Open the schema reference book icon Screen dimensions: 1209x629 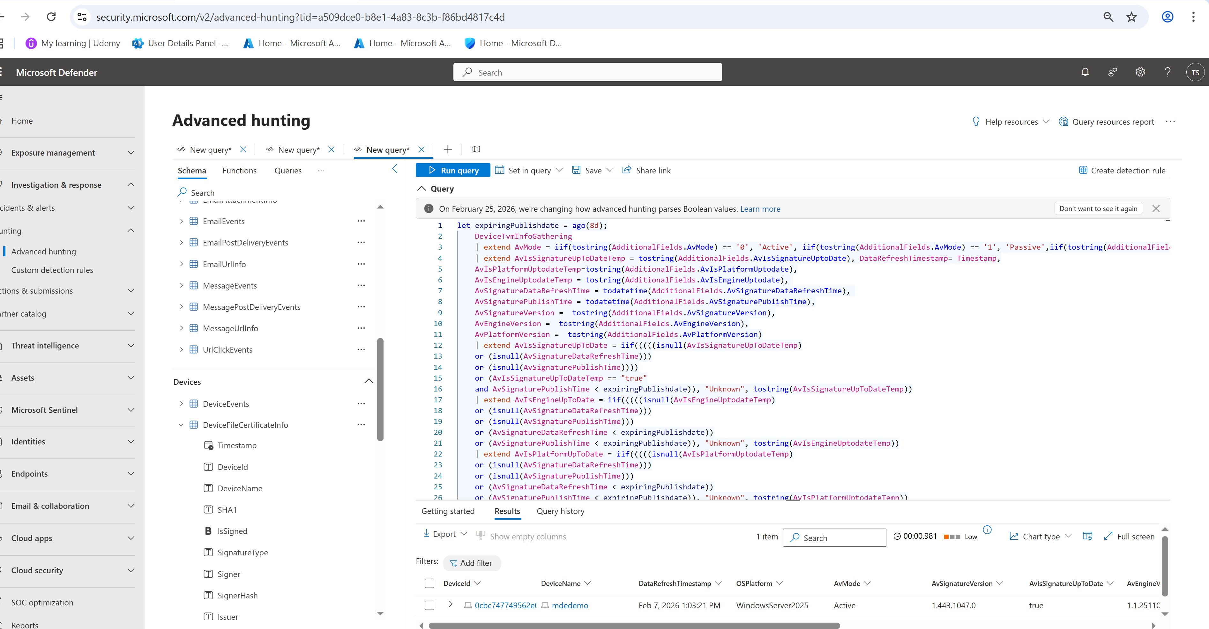pyautogui.click(x=475, y=150)
